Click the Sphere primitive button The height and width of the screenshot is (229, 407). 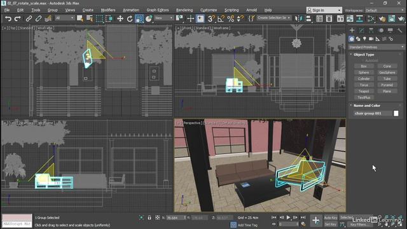pyautogui.click(x=364, y=73)
